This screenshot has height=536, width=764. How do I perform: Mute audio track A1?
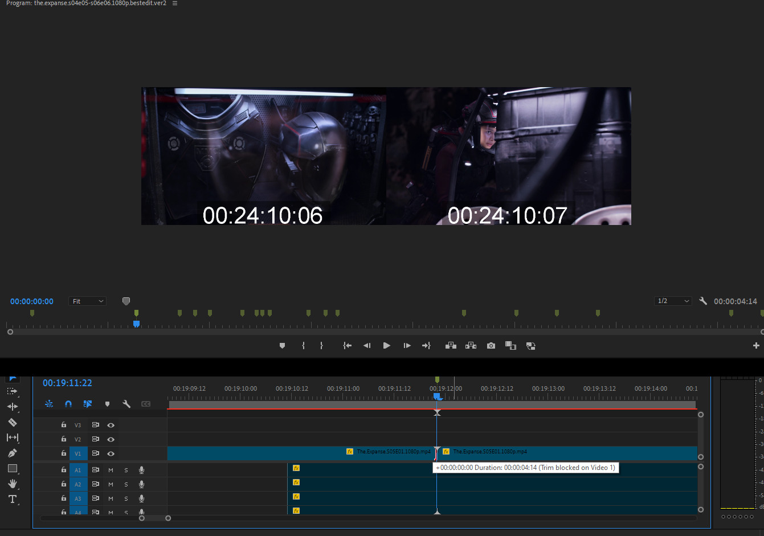tap(111, 470)
